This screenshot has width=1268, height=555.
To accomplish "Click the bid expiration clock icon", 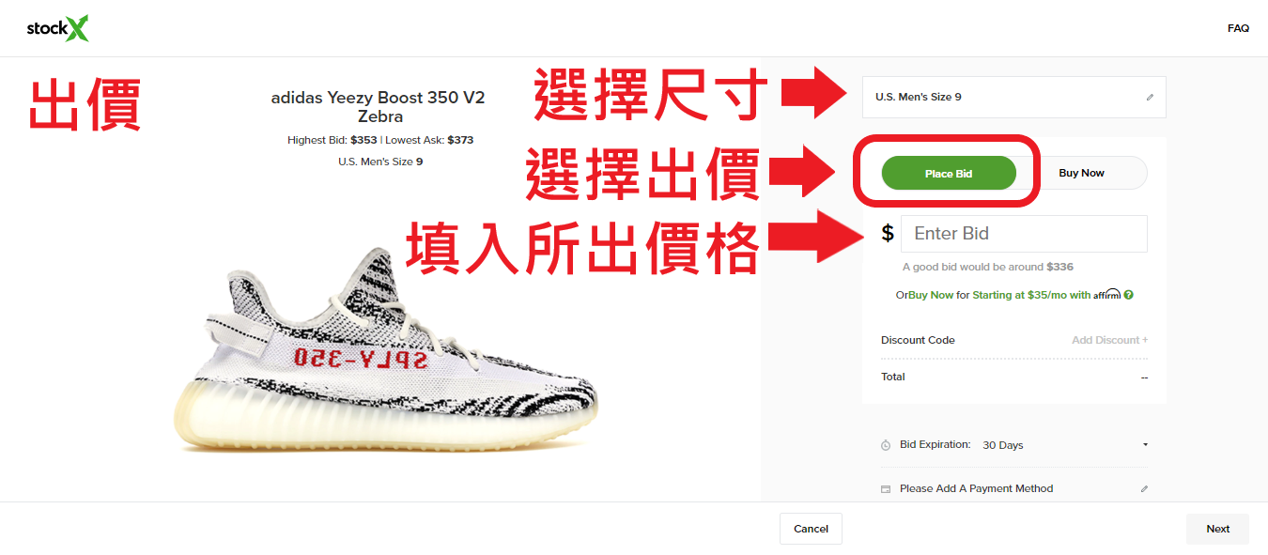I will [x=886, y=445].
